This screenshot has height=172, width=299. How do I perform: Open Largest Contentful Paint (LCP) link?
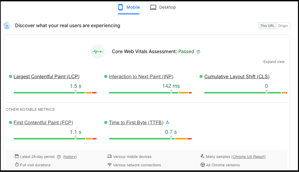click(46, 77)
